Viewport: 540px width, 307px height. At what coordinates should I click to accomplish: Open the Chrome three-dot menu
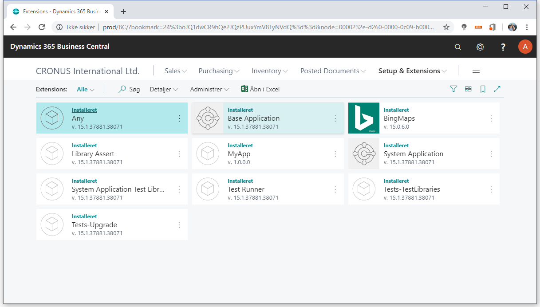[x=527, y=27]
